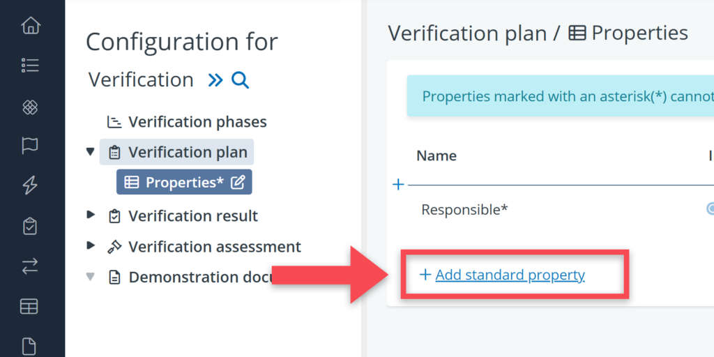Open the clipboard check sidebar icon

pyautogui.click(x=30, y=226)
